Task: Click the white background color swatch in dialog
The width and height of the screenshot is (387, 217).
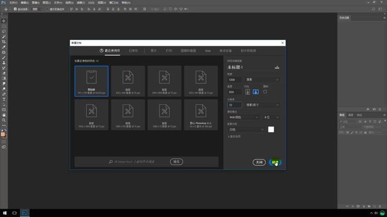Action: click(271, 130)
